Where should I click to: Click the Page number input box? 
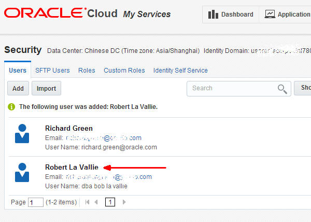point(36,202)
